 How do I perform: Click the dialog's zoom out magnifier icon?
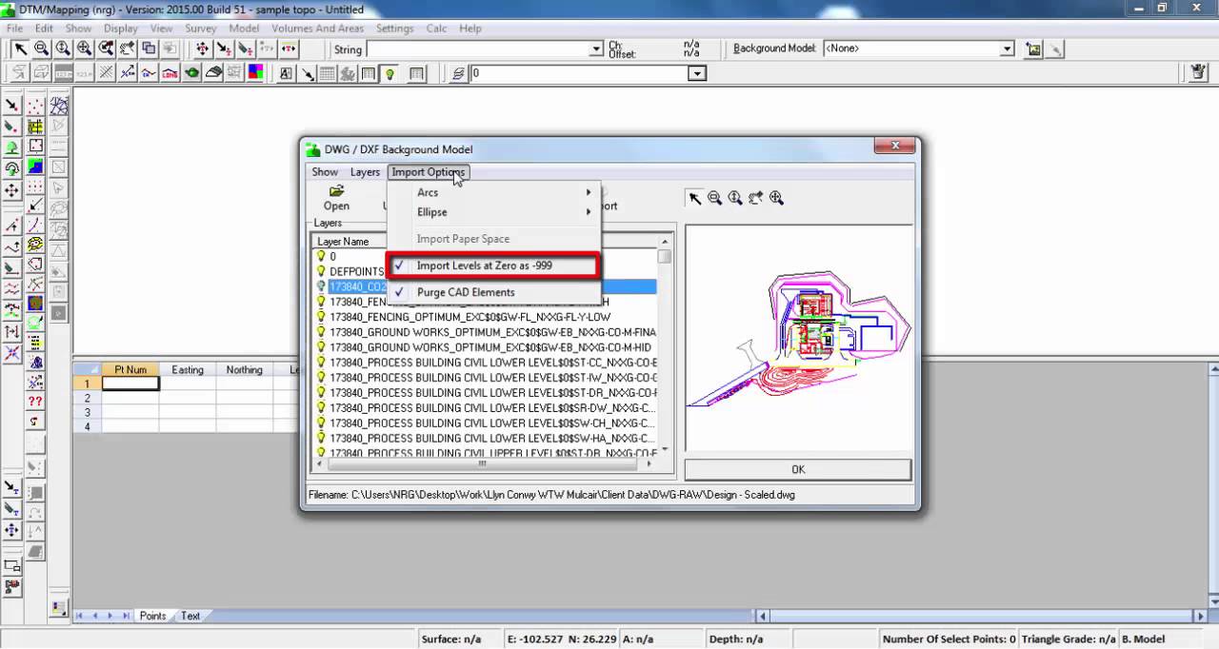pos(715,198)
